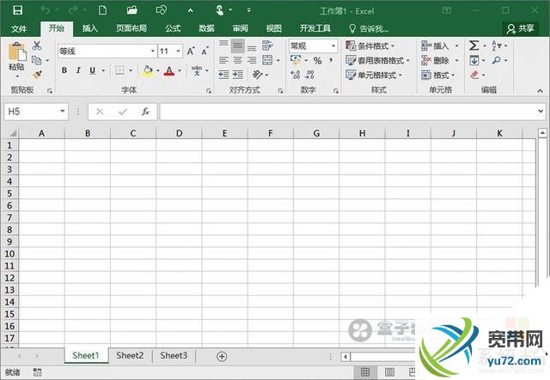The image size is (550, 380).
Task: Switch to Normal view in the status bar
Action: [365, 372]
